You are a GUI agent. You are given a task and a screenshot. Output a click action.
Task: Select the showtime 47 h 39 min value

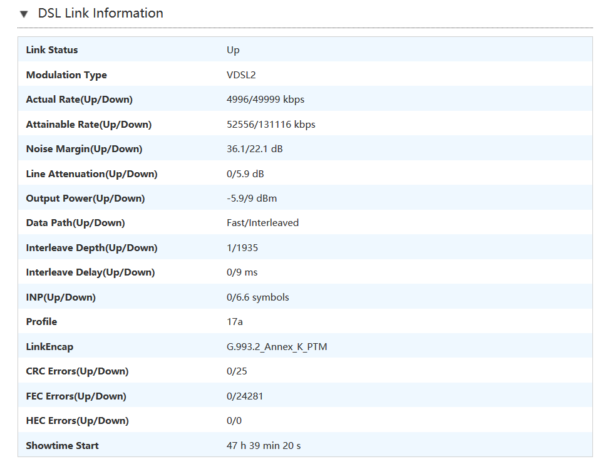pyautogui.click(x=264, y=446)
